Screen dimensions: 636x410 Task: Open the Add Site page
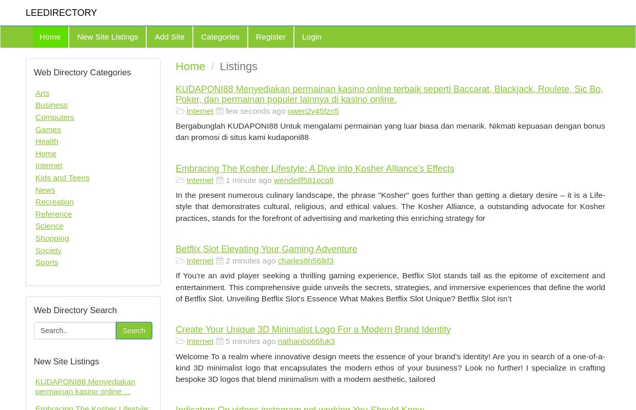click(x=169, y=36)
